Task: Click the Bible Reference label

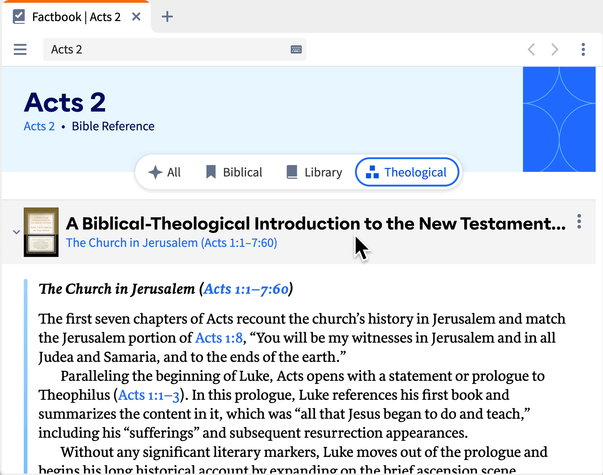Action: pos(113,126)
